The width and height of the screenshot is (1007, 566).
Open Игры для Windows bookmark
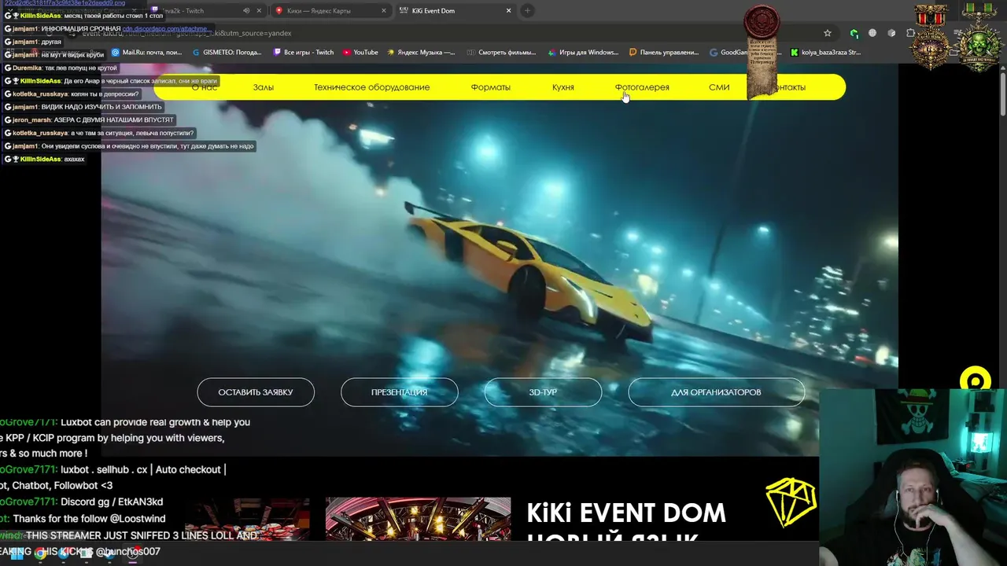tap(583, 53)
